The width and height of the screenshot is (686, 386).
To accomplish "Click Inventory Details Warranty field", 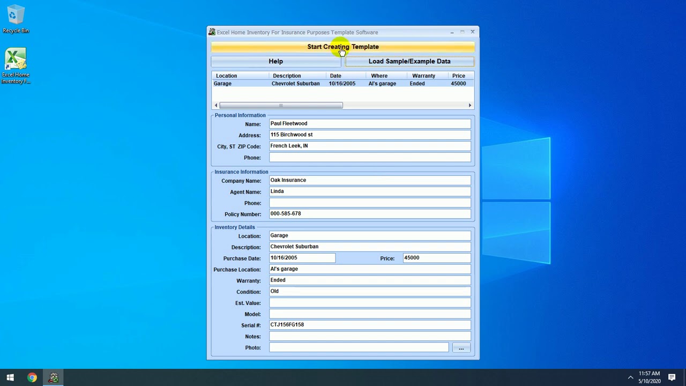I will [x=370, y=280].
